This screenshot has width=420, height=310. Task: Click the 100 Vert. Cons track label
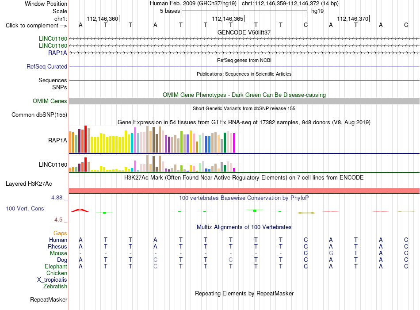coord(25,208)
